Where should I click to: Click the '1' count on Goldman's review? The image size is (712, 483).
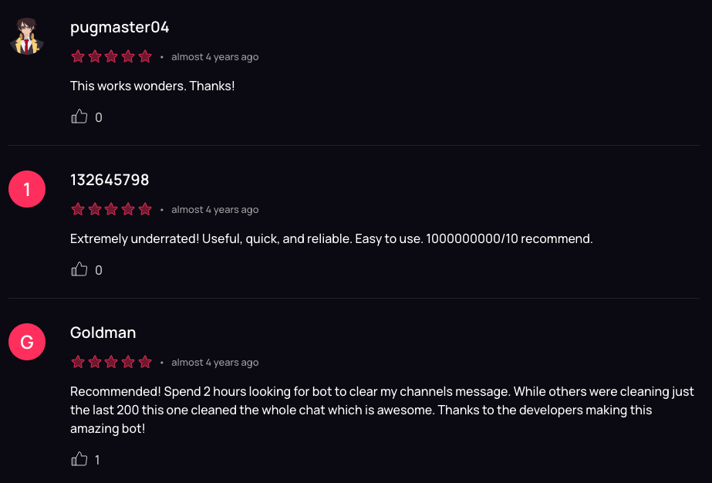96,459
